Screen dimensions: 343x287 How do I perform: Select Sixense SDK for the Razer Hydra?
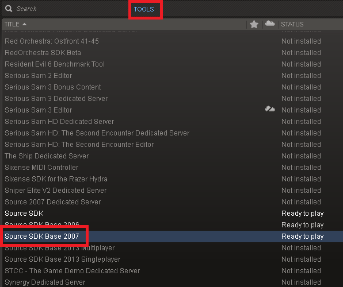point(56,179)
